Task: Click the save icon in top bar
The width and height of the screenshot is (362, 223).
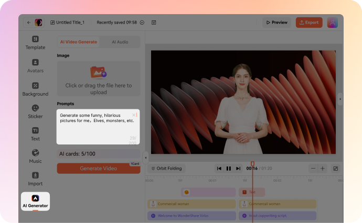Action: 154,23
